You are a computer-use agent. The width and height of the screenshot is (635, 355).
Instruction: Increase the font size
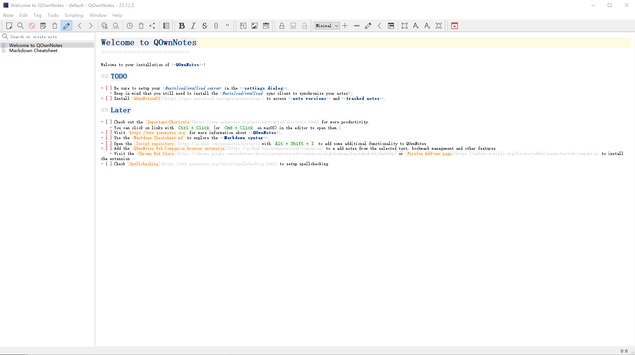point(416,26)
